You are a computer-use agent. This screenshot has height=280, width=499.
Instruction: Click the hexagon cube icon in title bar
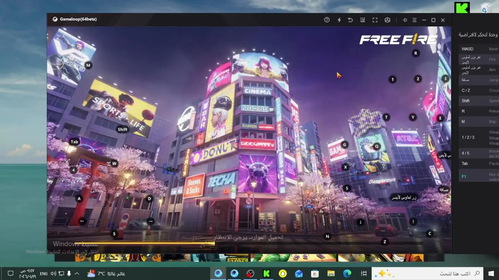388,20
